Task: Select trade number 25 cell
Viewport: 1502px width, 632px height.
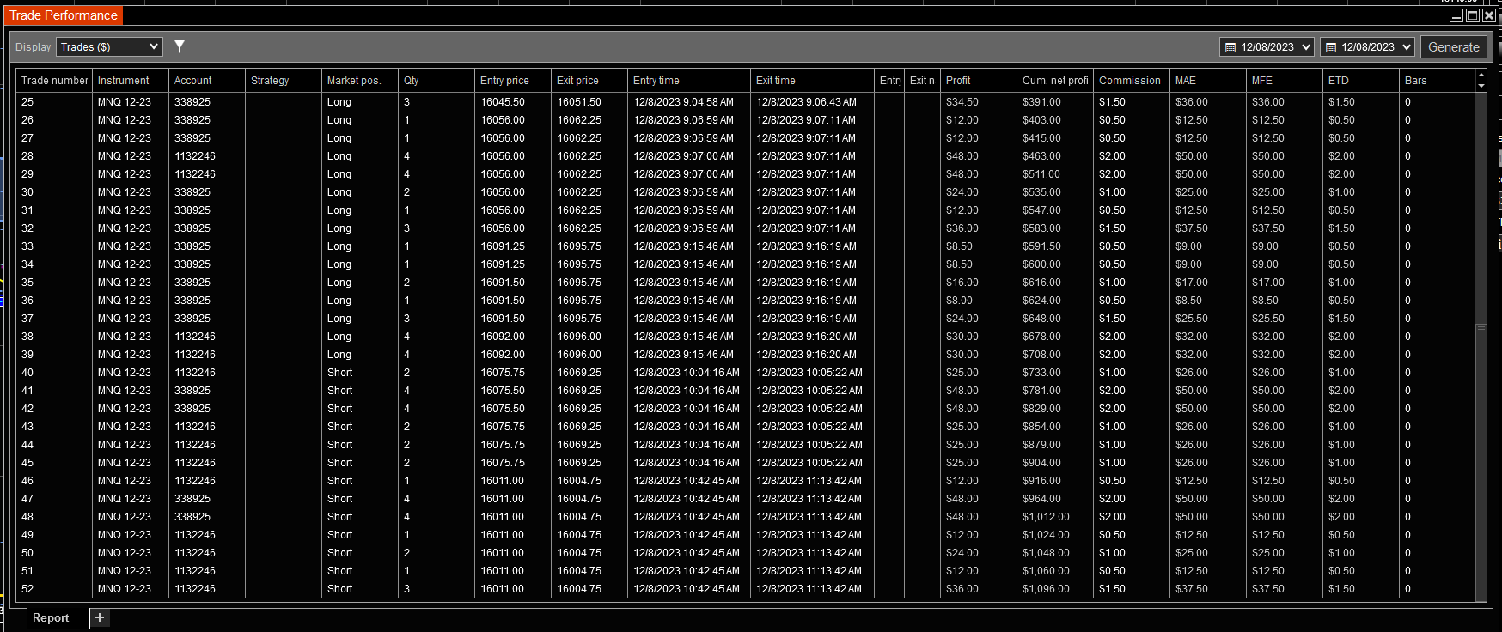Action: pos(54,102)
